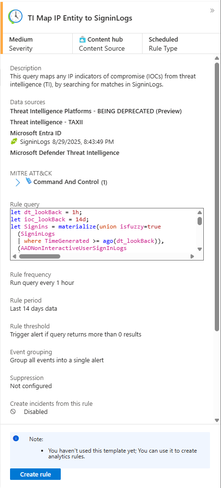Screen dimensions: 221x488
Task: Click the blue info icon in the note
Action: tap(16, 438)
